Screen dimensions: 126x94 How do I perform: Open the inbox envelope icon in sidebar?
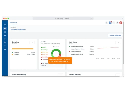(x=5, y=32)
